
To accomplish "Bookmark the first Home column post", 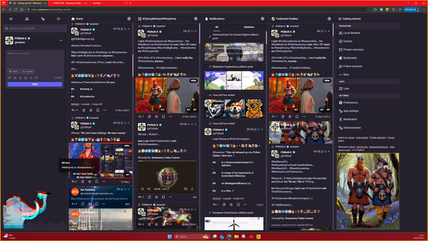I will (98, 110).
